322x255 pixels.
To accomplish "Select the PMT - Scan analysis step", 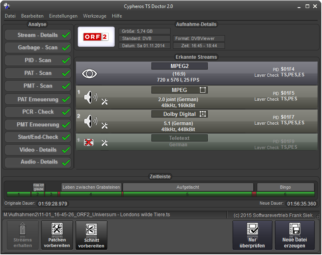I will (38, 86).
